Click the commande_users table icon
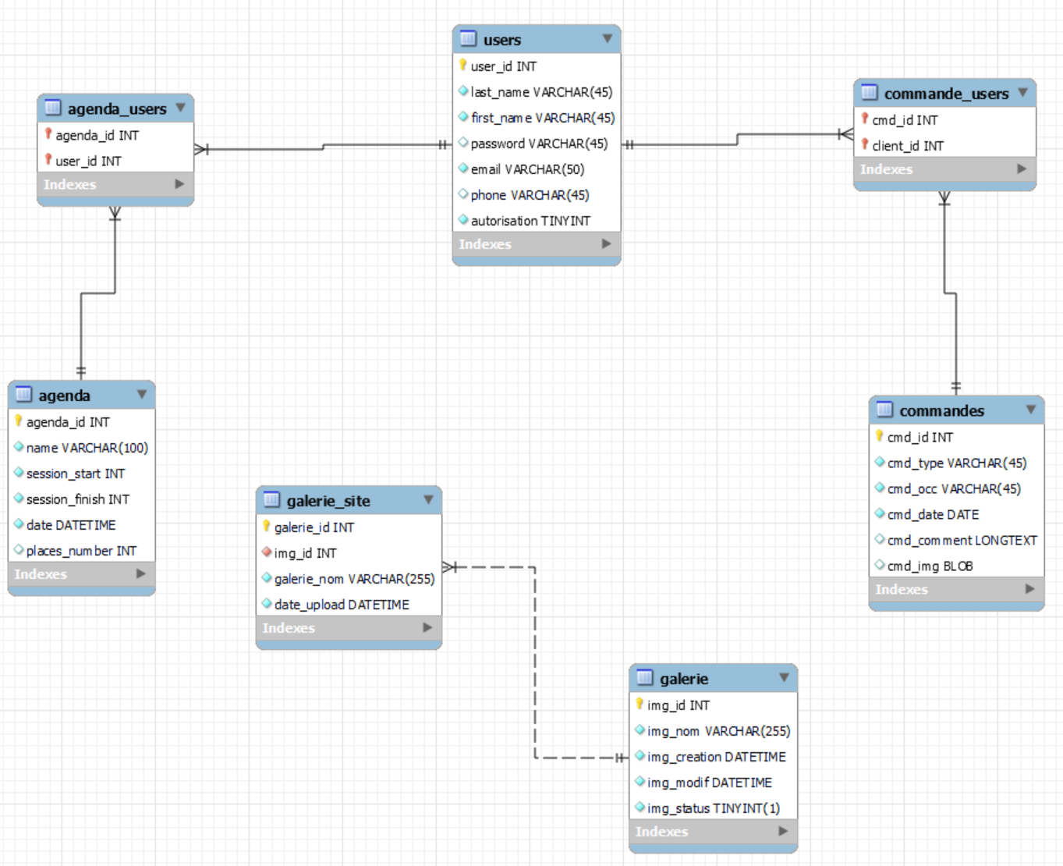This screenshot has width=1063, height=866. [869, 92]
